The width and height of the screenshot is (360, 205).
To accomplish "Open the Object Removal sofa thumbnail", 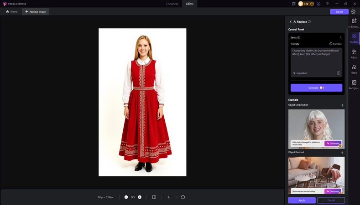I will (316, 175).
